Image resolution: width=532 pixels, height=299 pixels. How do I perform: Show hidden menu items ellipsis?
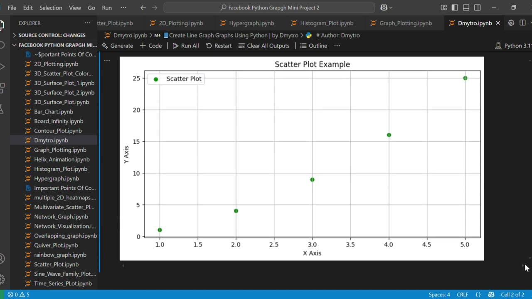pyautogui.click(x=123, y=7)
